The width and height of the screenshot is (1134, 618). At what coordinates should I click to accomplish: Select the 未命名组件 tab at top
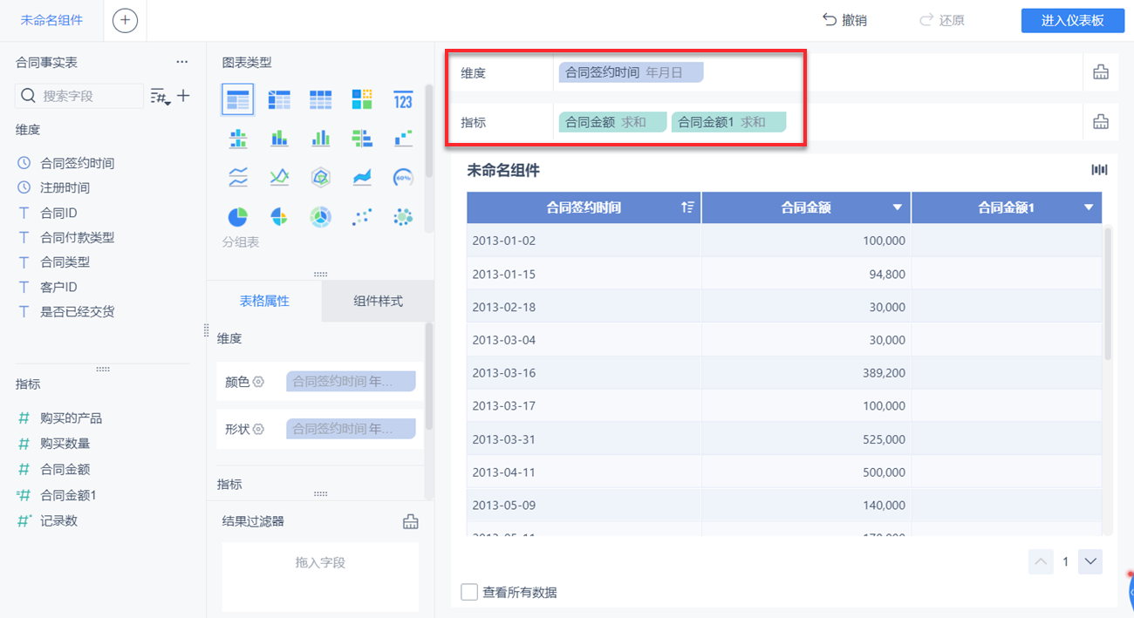pos(51,20)
